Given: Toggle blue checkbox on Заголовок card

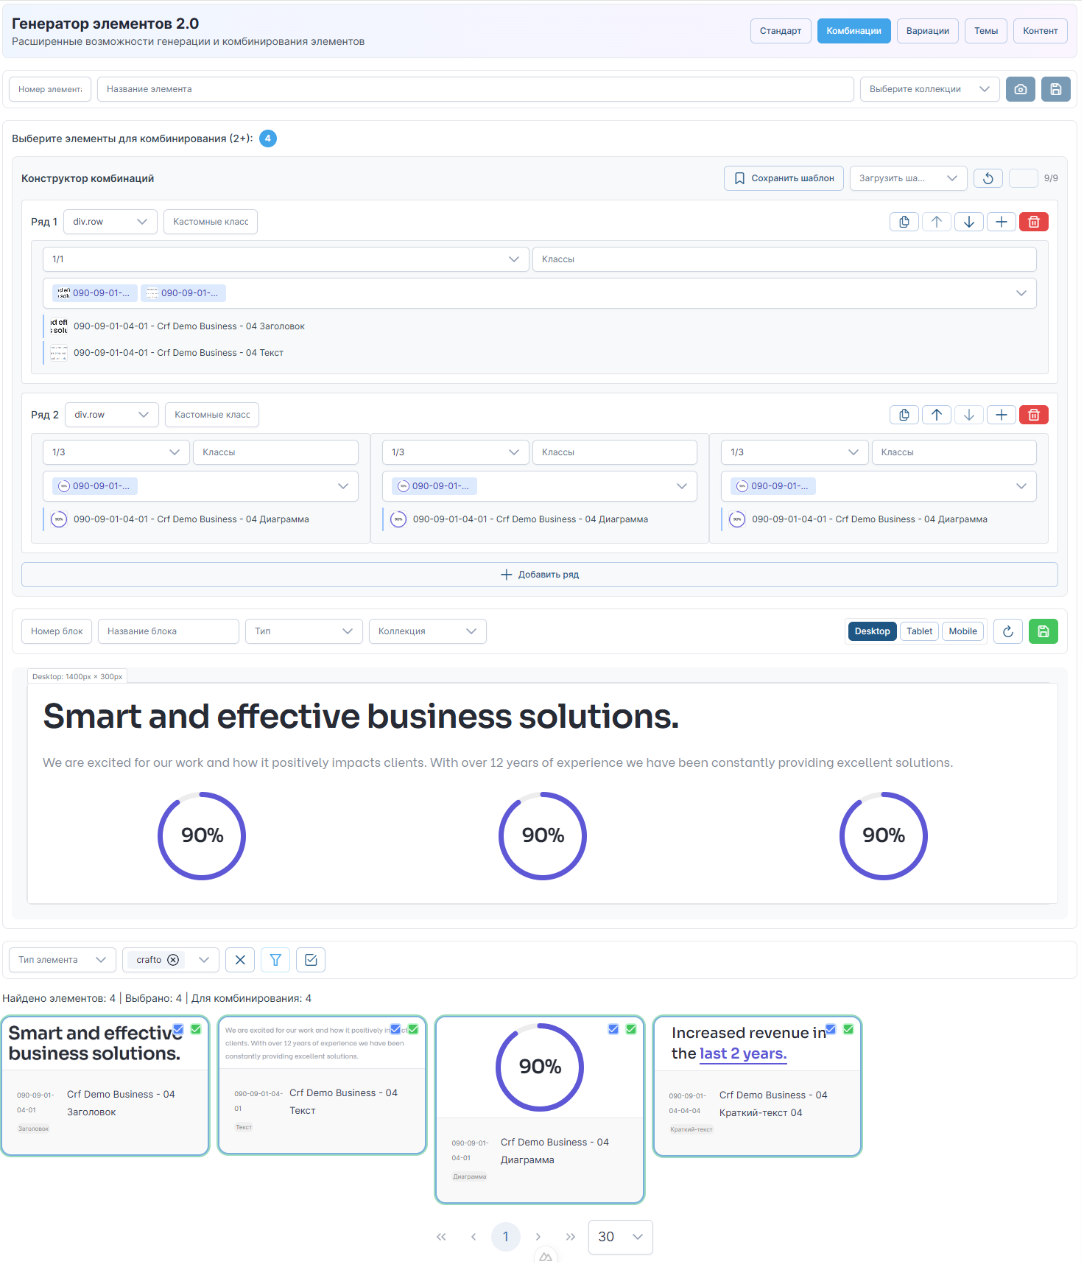Looking at the screenshot, I should (x=178, y=1029).
